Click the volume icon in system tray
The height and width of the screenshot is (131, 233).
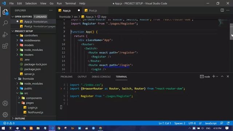point(202,128)
